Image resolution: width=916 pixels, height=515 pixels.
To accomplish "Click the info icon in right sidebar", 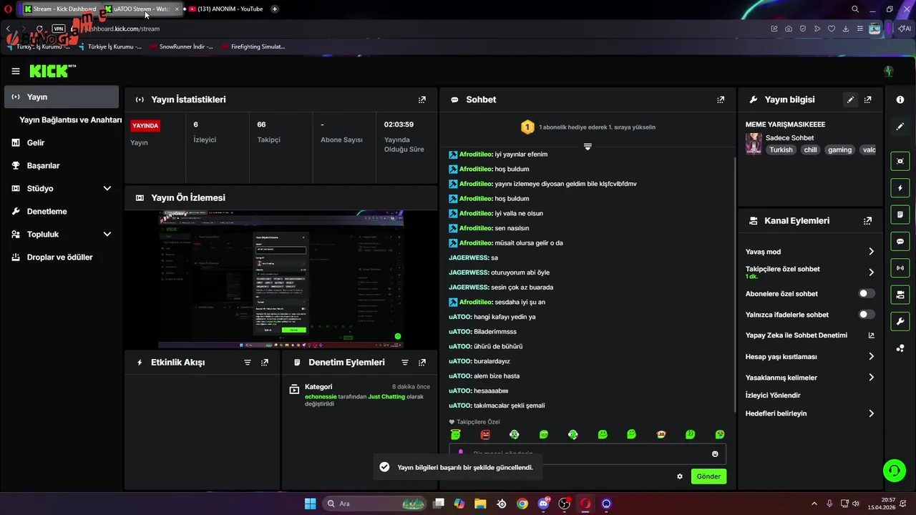I will tap(900, 99).
